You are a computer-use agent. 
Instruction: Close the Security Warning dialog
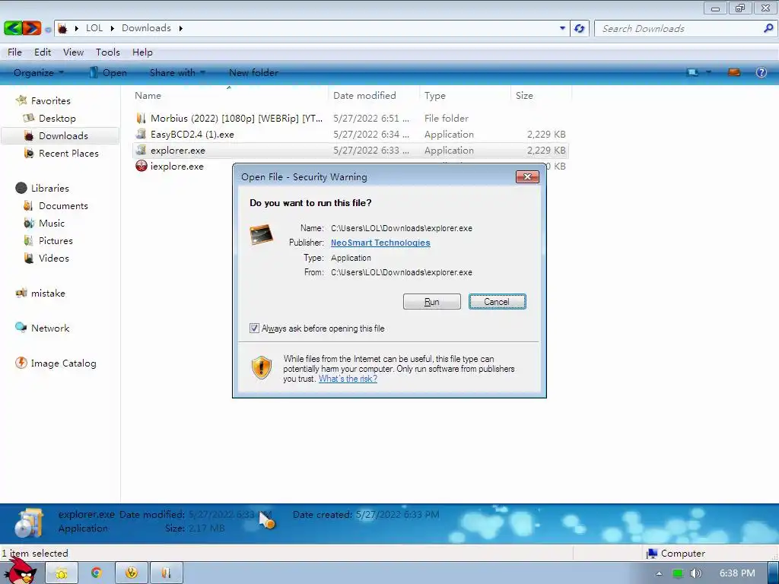(527, 176)
